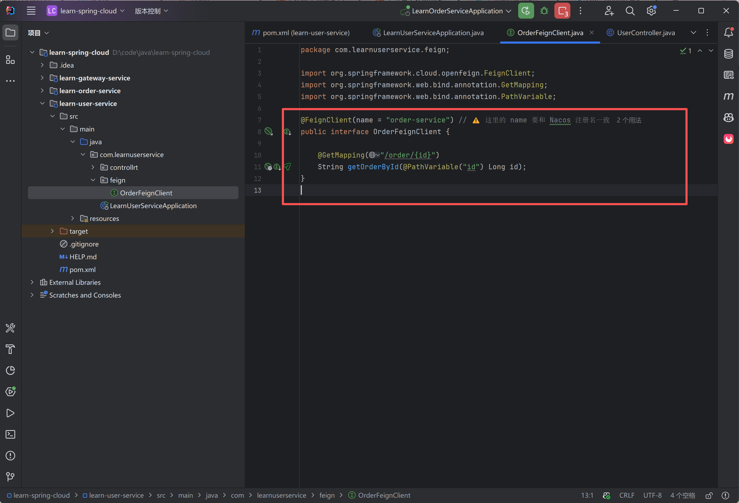Open the Structure tool window icon

10,60
